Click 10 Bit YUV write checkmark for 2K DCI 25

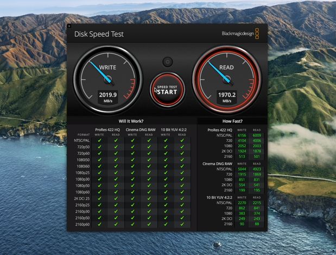click(166, 198)
